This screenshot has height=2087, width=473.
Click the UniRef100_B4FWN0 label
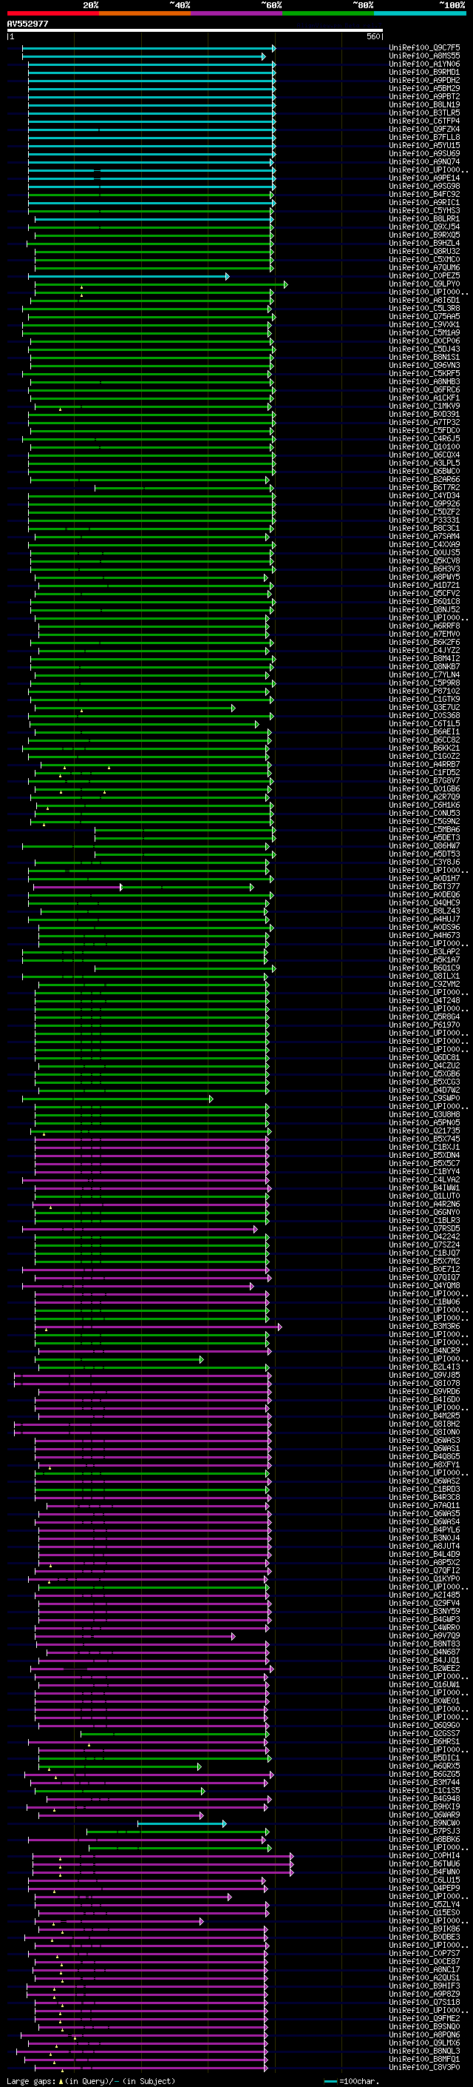coord(424,1872)
